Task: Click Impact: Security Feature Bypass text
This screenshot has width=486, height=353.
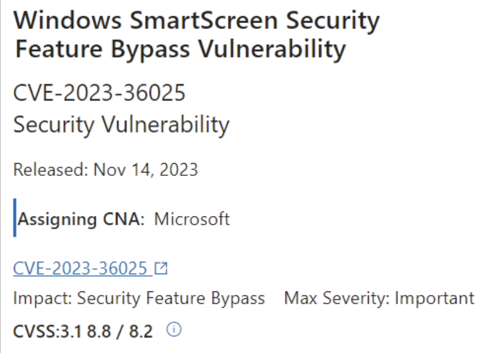Action: [139, 298]
